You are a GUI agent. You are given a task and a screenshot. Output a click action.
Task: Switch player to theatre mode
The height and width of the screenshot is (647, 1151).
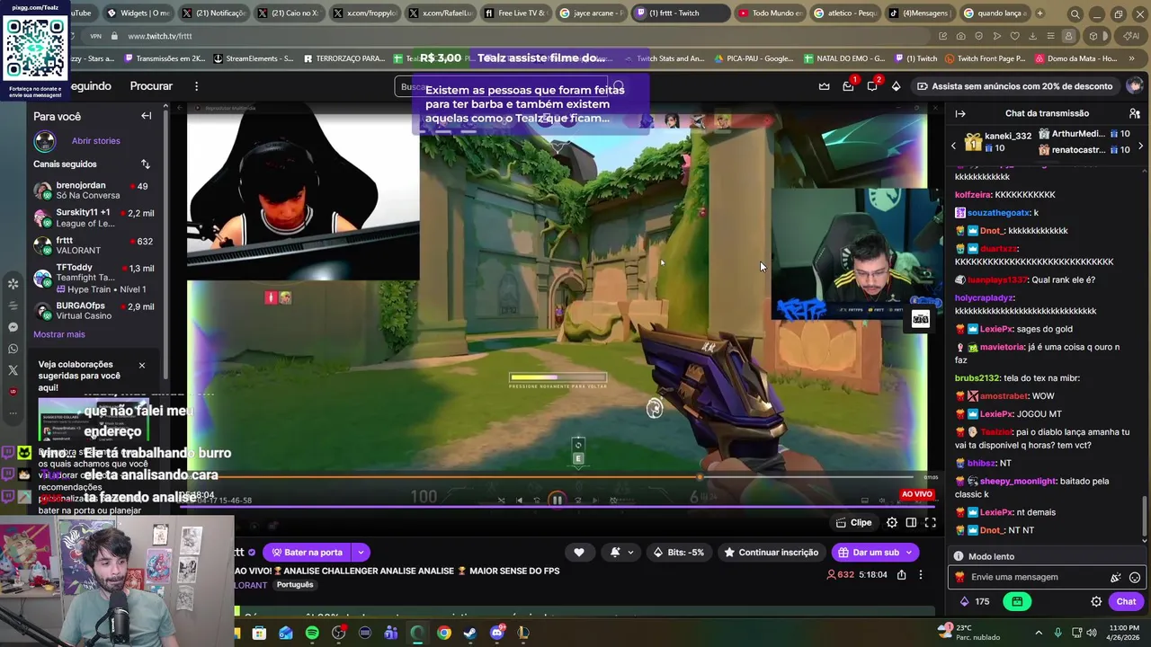[x=911, y=523]
